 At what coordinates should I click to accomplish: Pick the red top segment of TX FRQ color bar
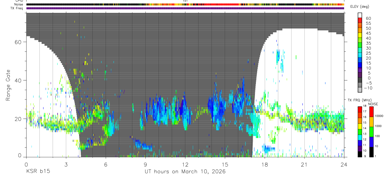click(360, 109)
